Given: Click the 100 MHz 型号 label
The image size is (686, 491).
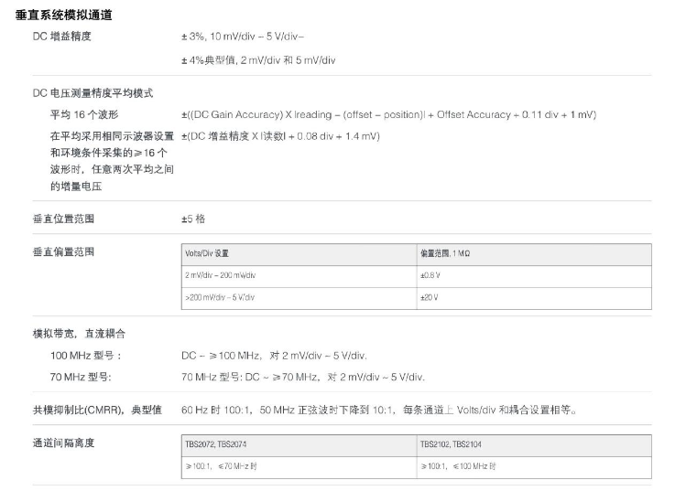Looking at the screenshot, I should pyautogui.click(x=85, y=356).
